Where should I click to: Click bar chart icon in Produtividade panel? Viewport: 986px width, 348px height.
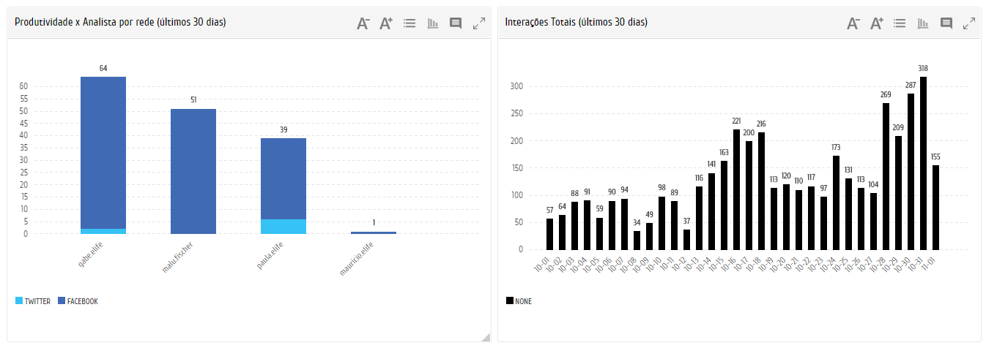pos(433,23)
